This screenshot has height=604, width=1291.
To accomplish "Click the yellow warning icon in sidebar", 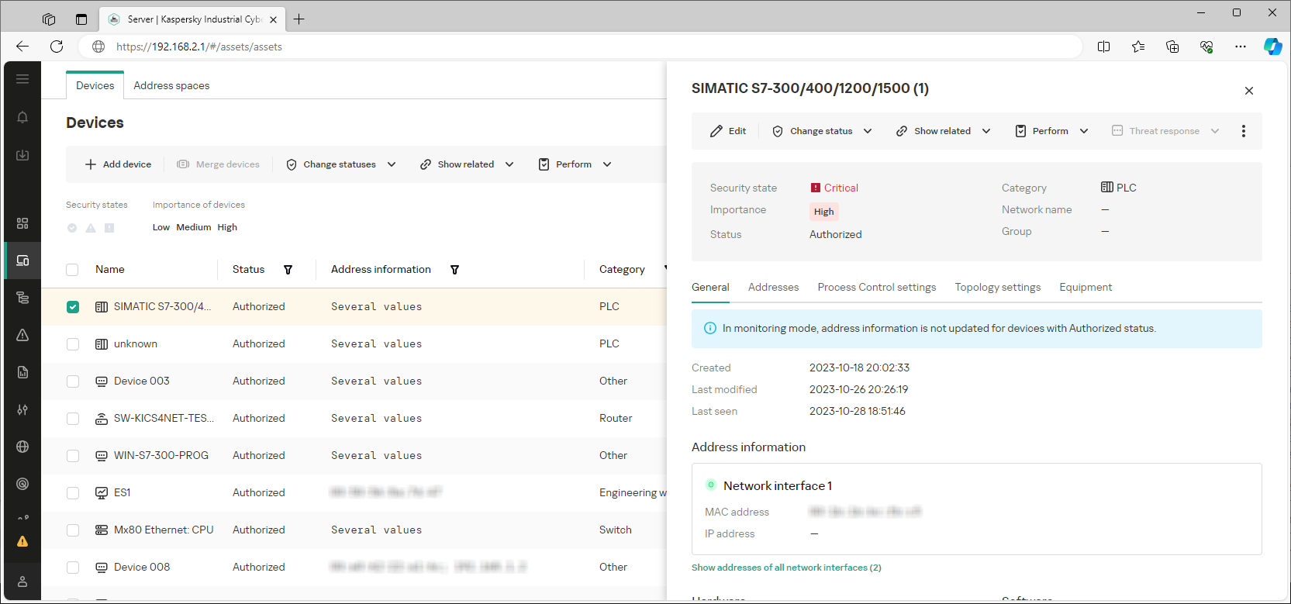I will [22, 541].
